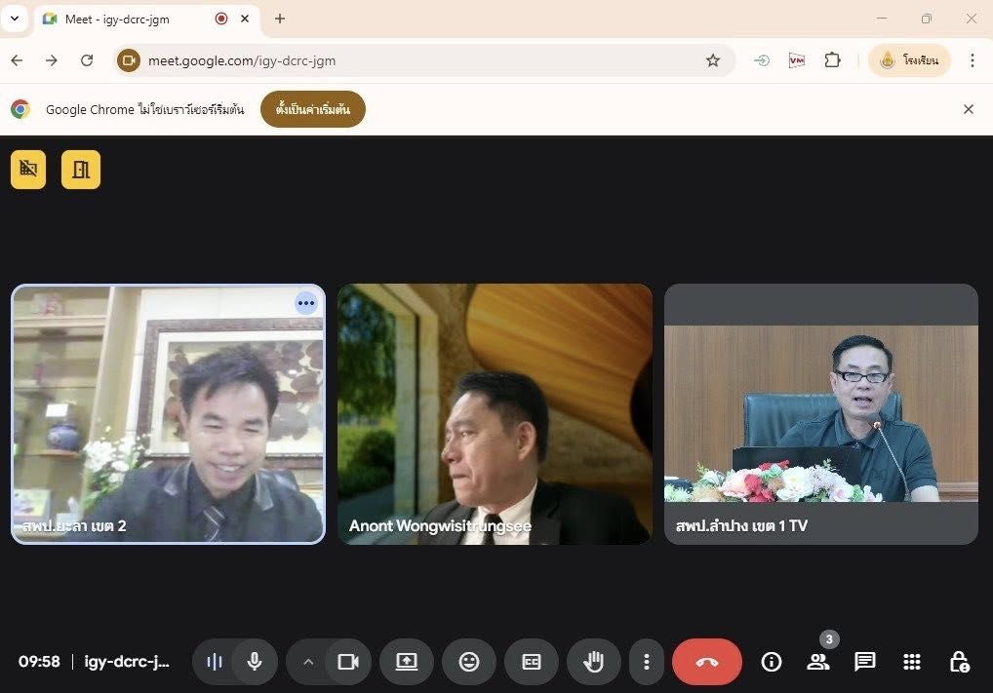Expand audio and video settings chevron

(x=308, y=662)
